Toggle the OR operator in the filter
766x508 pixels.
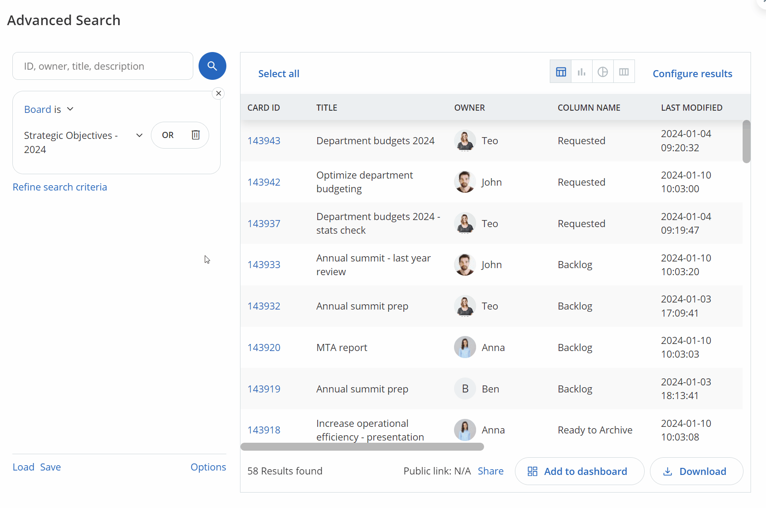point(168,135)
